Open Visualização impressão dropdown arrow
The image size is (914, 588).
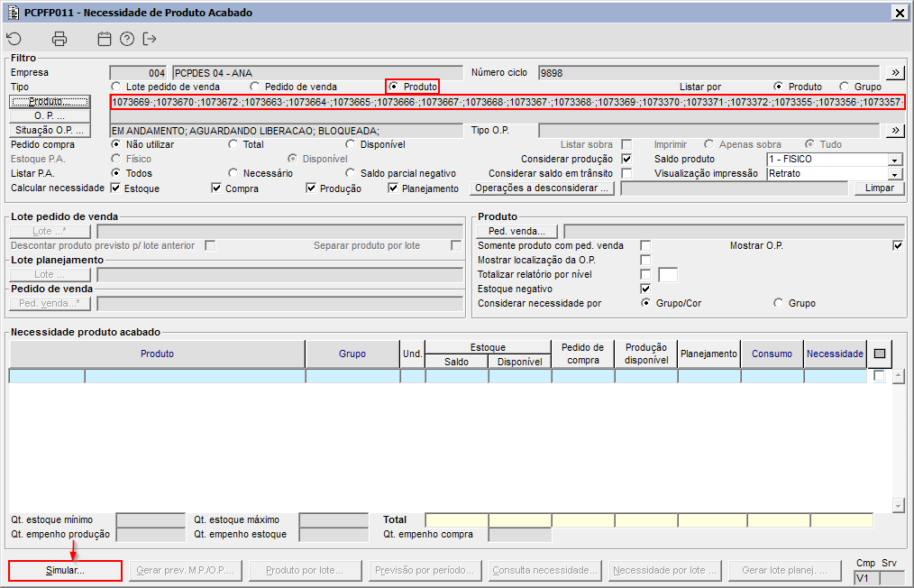coord(895,174)
